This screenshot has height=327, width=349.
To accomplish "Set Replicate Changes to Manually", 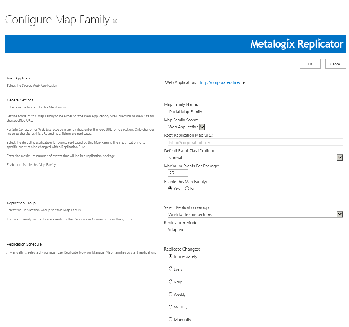I will [x=171, y=319].
